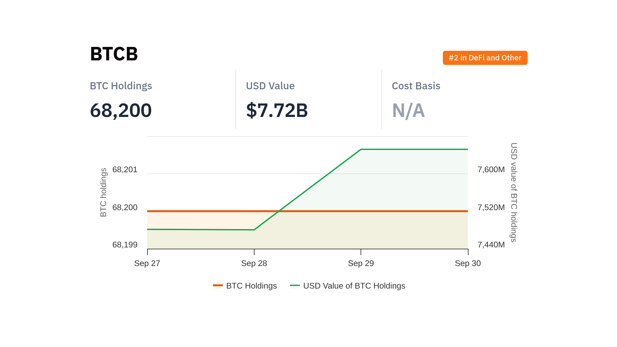Toggle USD Value of BTC Holdings legend item

(x=354, y=286)
